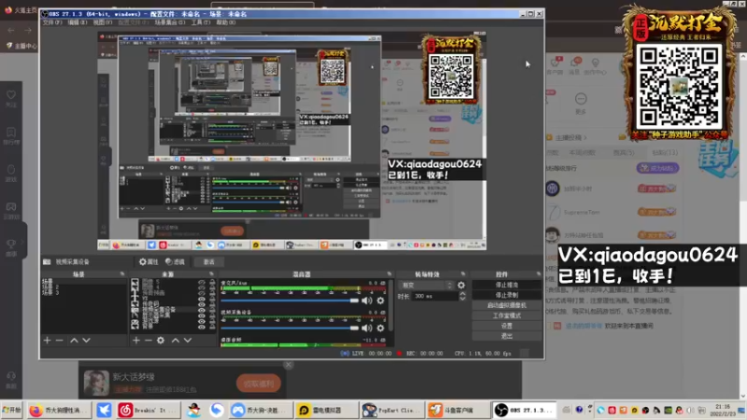Toggle visibility eye of 视频采集设备 source
Screen dimensions: 747x420
(202, 310)
